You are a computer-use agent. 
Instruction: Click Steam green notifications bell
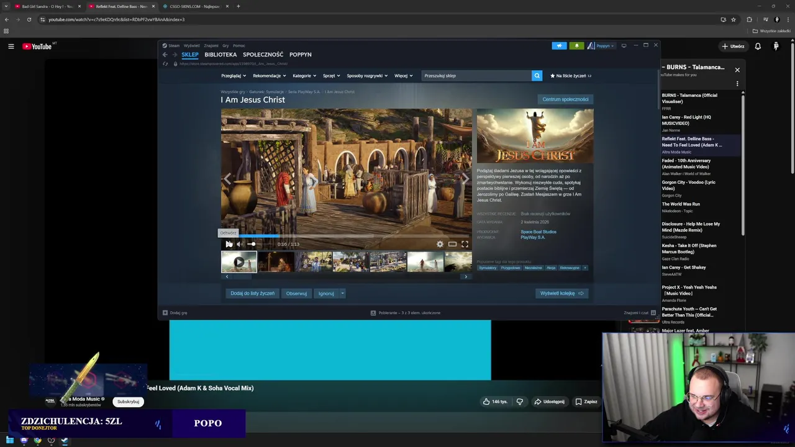[x=576, y=45]
